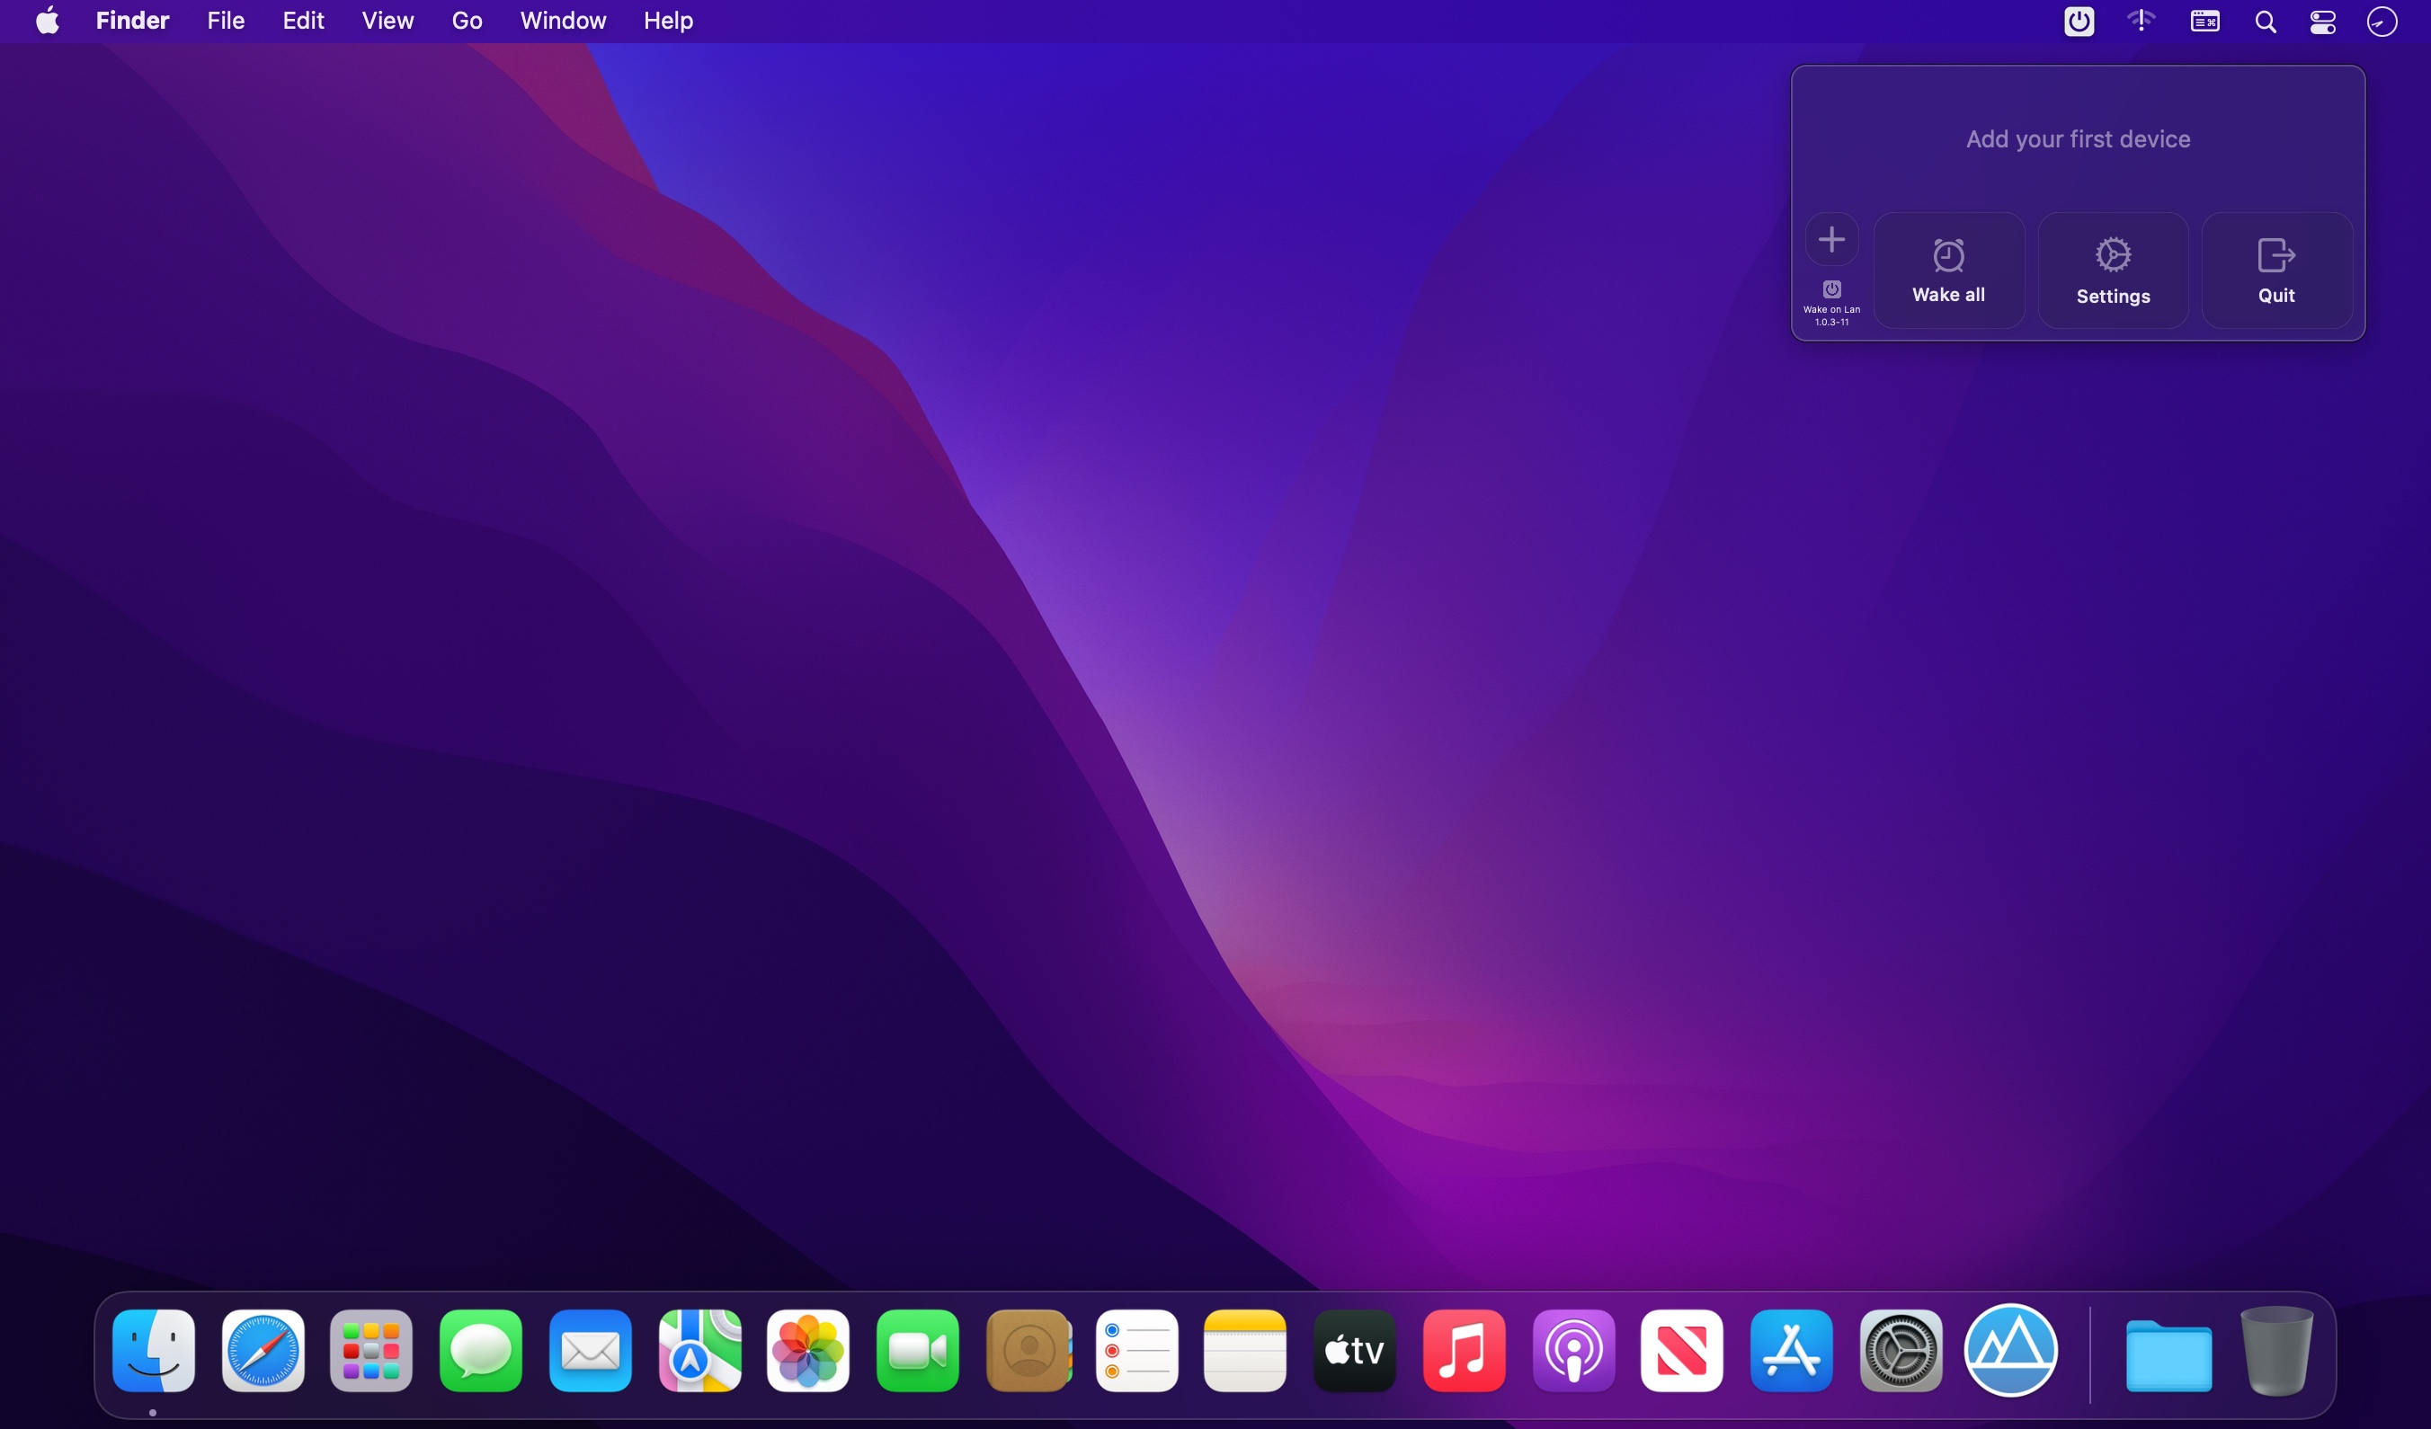Open Maps from the dock
2431x1429 pixels.
[699, 1351]
